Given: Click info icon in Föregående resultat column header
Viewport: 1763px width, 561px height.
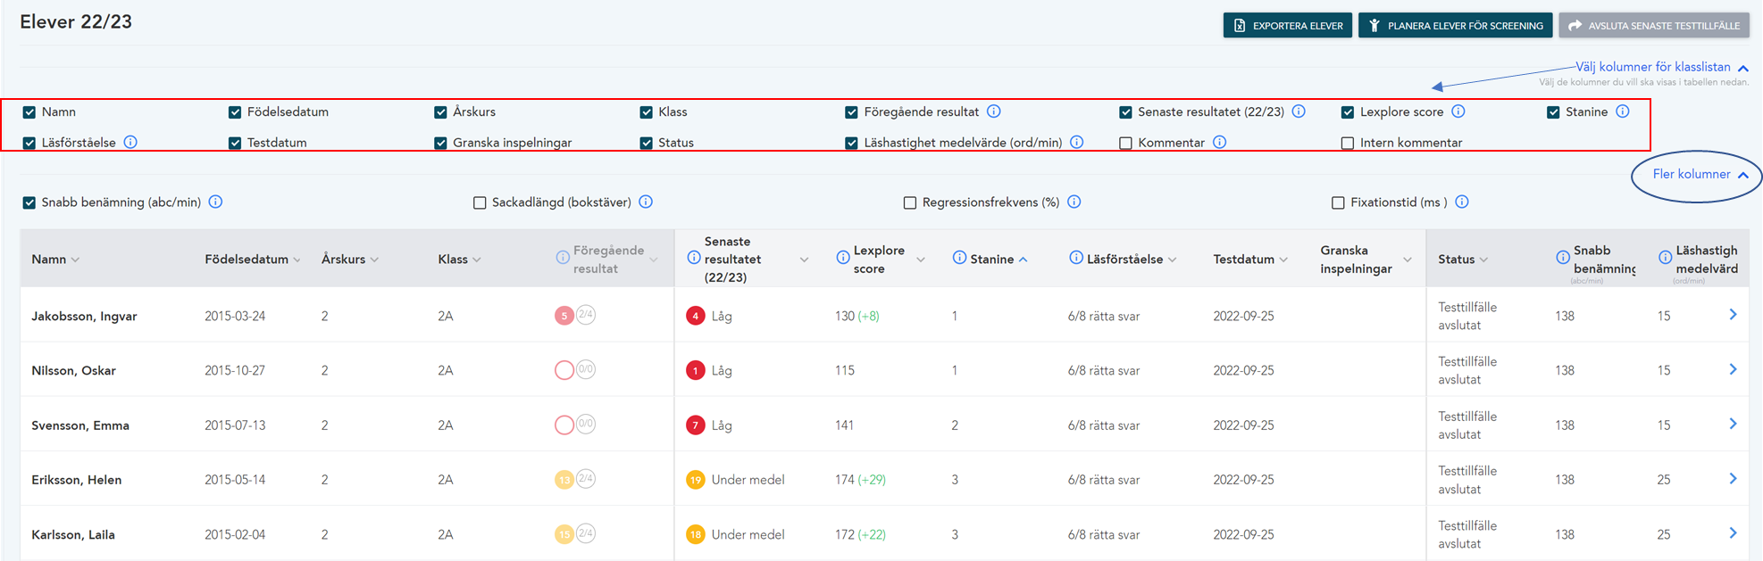Looking at the screenshot, I should click(563, 258).
